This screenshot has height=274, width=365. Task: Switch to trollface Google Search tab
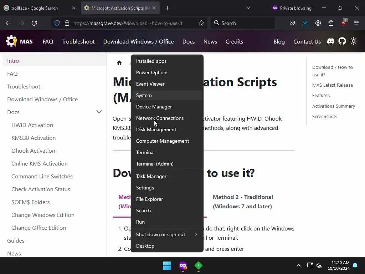[x=40, y=8]
